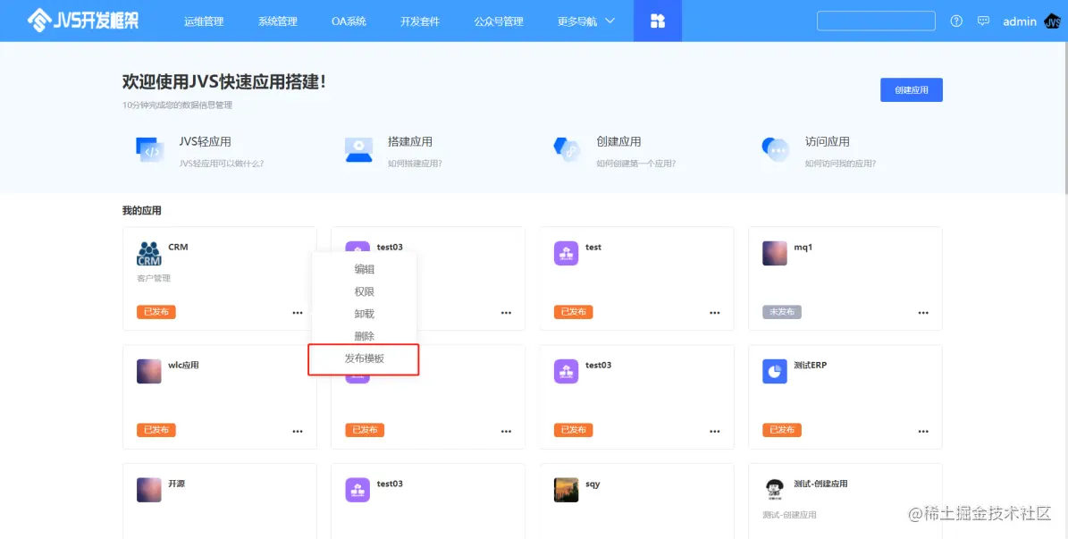
Task: Click the 测试ERP pie chart icon
Action: click(775, 371)
